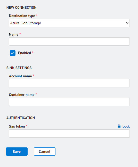Cancel the new connection form
The image size is (138, 167).
tap(45, 152)
